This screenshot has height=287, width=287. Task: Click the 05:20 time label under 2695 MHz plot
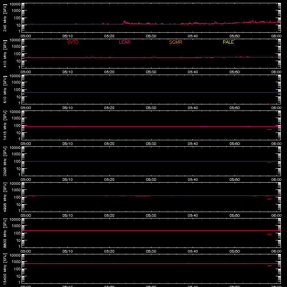109,180
